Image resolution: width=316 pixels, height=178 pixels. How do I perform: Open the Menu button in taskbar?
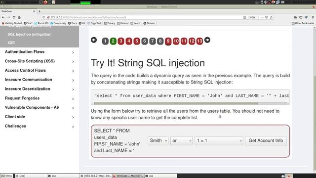6,176
